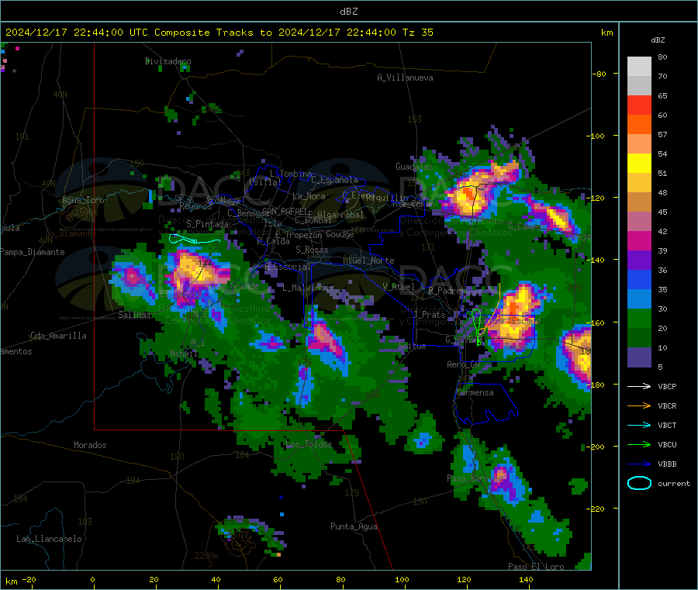Click the 'Salinas' map label
698x590 pixels.
coord(134,315)
